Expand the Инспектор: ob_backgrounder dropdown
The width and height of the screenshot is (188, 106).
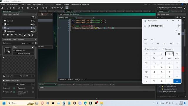pyautogui.click(x=35, y=39)
